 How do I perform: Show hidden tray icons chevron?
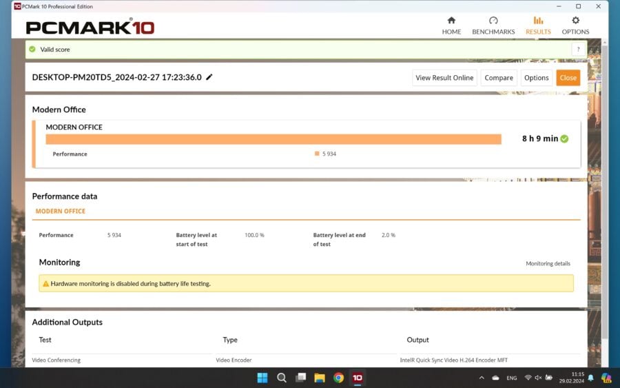(x=482, y=378)
